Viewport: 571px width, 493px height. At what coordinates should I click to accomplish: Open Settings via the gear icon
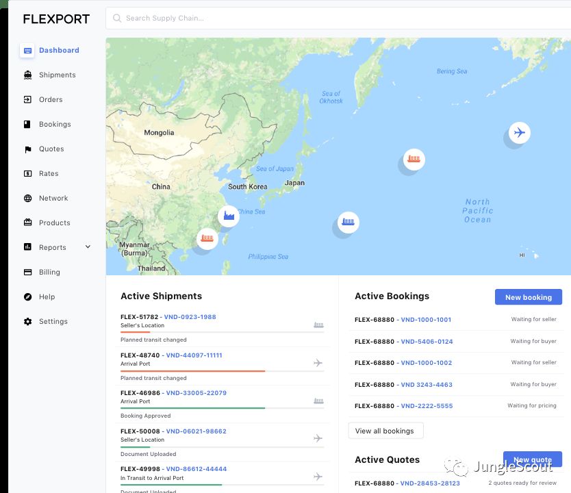coord(27,322)
